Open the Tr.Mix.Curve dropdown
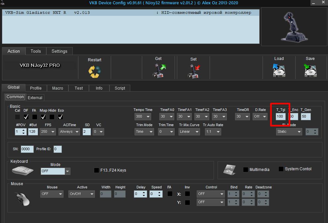328x223 pixels. (189, 132)
